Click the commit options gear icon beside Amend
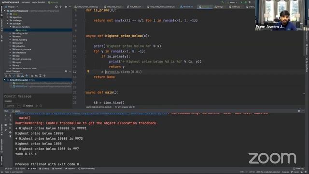The image size is (309, 174). tap(37, 106)
